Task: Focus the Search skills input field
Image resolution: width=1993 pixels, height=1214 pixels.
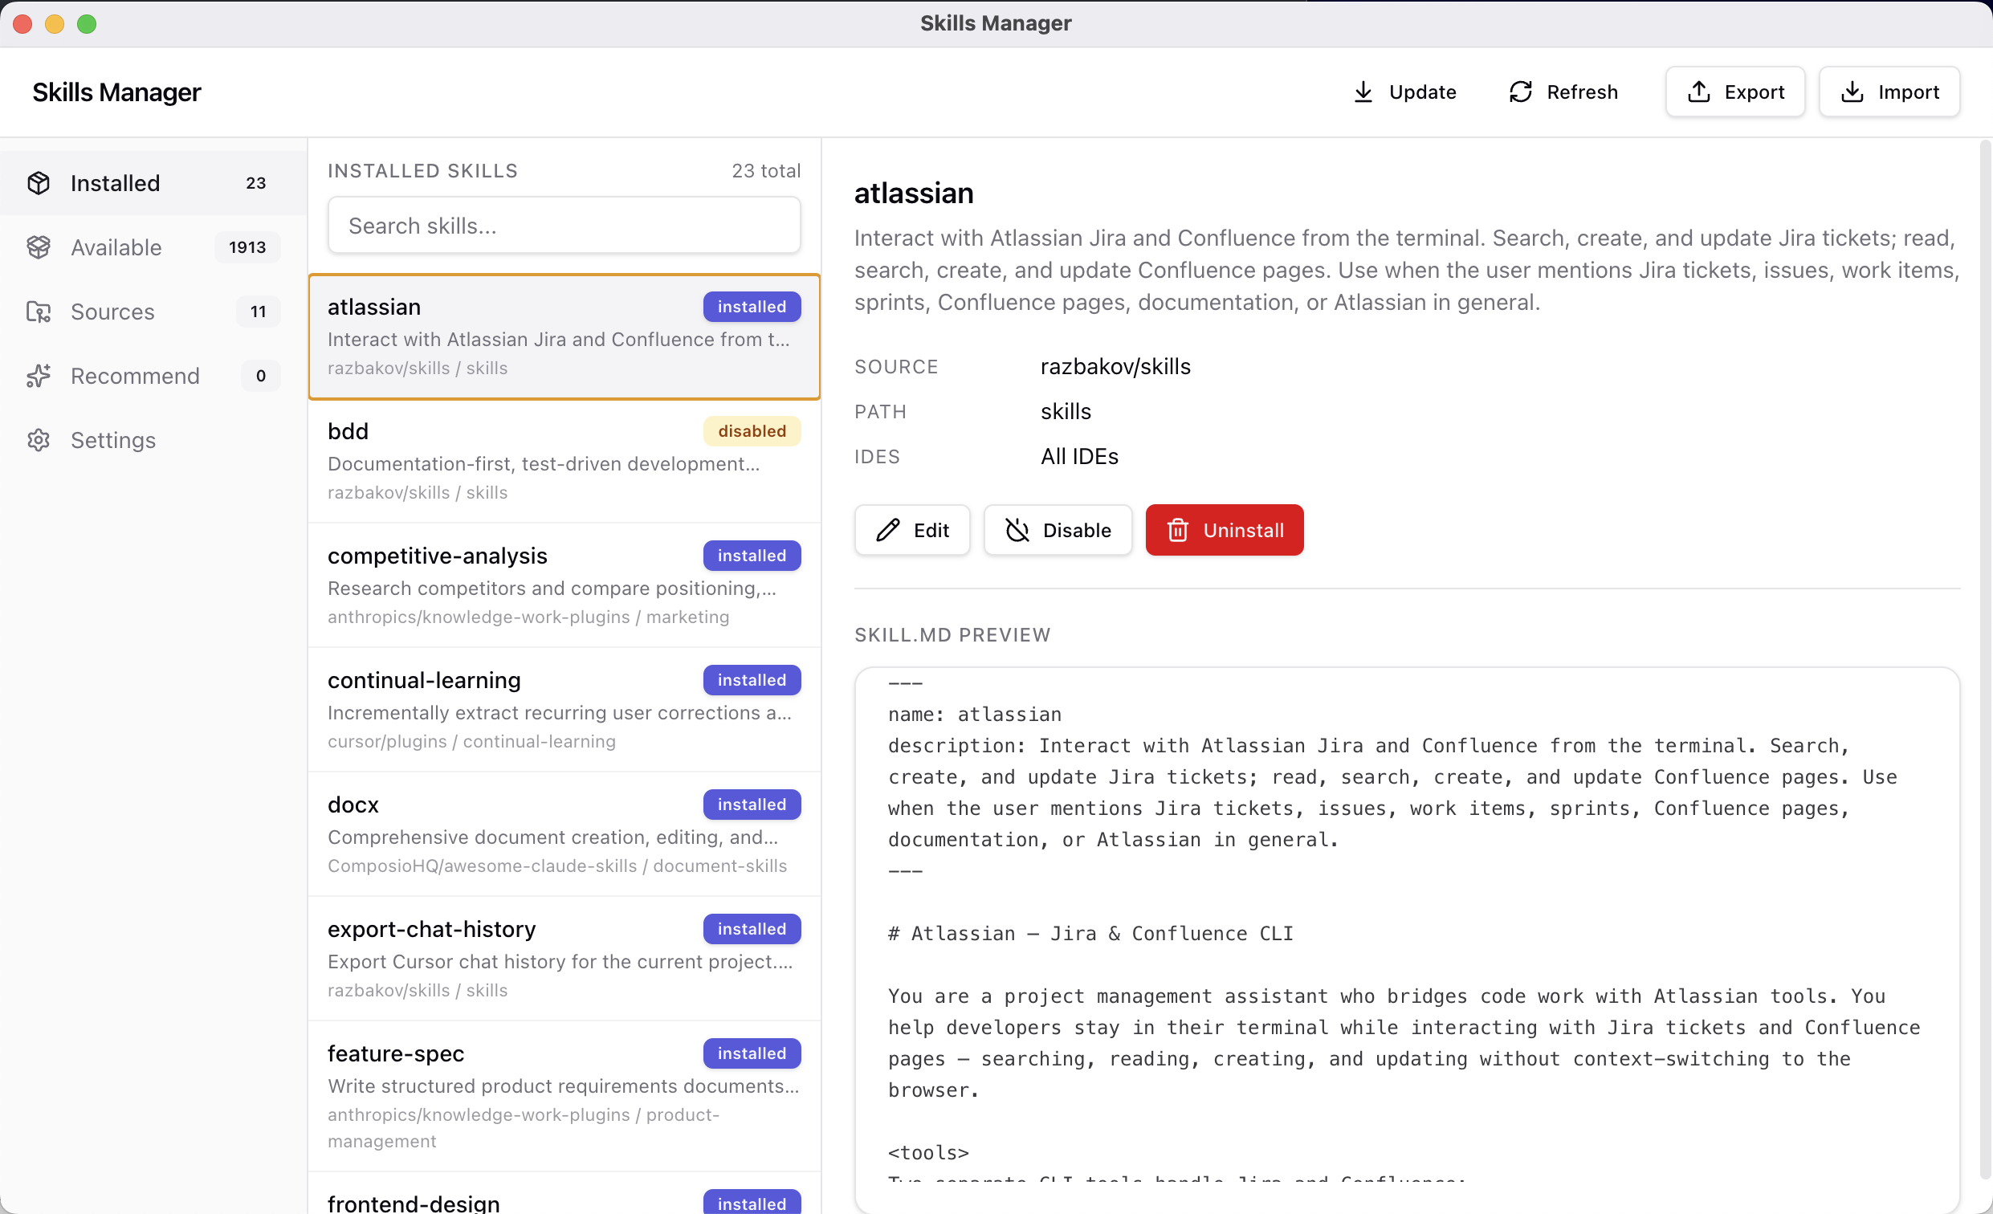Action: click(x=564, y=226)
